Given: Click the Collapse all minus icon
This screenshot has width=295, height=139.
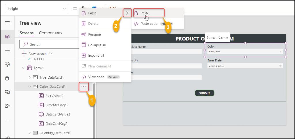Looking at the screenshot, I should click(x=84, y=45).
